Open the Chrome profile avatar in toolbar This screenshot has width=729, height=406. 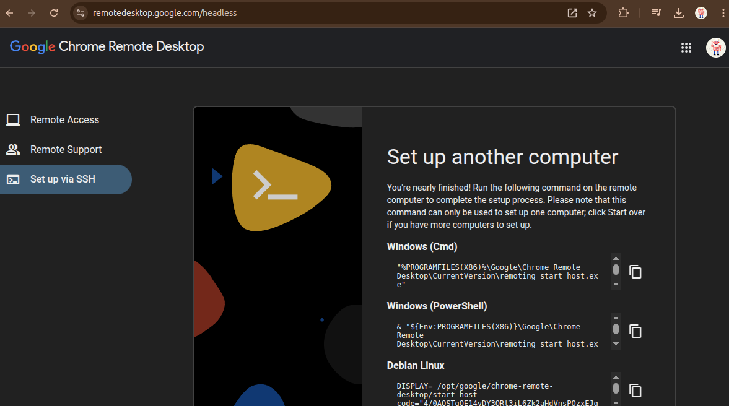pyautogui.click(x=701, y=13)
